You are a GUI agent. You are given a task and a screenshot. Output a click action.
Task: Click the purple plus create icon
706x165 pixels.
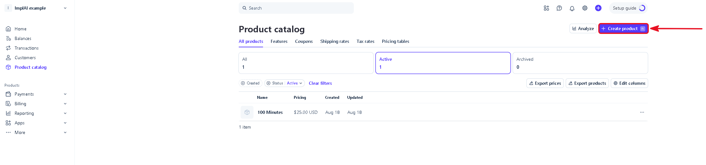click(598, 8)
